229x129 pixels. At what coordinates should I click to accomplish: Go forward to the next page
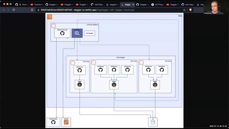[9, 10]
